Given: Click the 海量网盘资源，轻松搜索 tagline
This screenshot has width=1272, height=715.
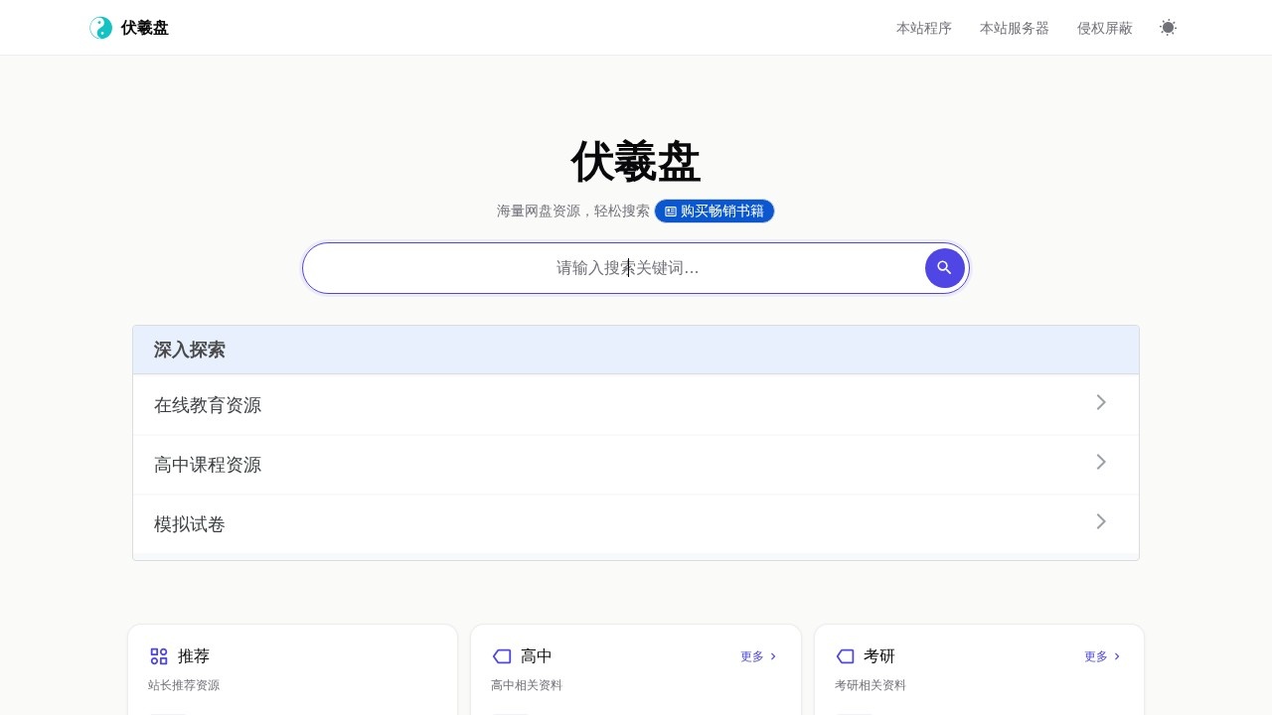Looking at the screenshot, I should [x=573, y=212].
